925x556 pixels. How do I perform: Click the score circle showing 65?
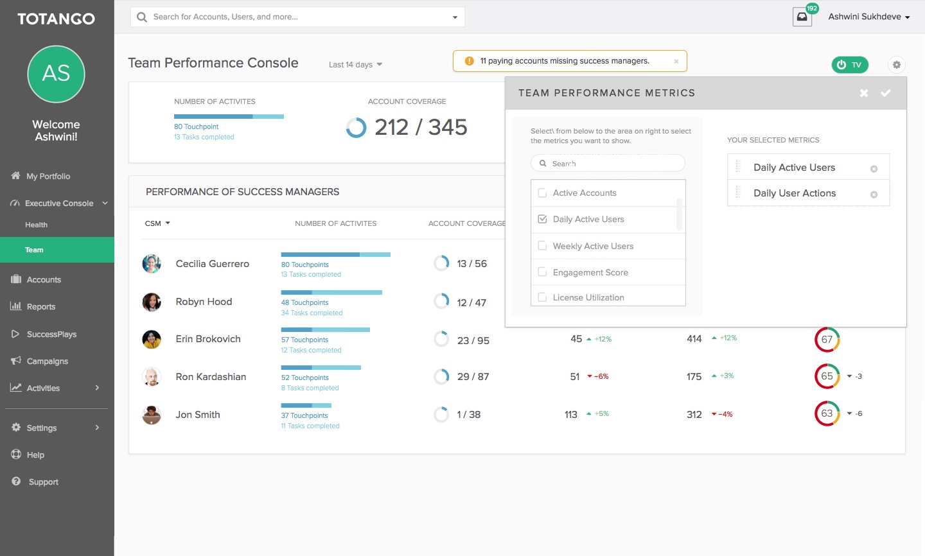(x=827, y=376)
